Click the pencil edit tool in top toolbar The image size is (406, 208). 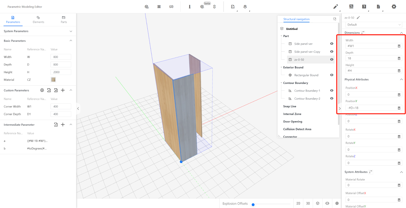click(x=335, y=7)
